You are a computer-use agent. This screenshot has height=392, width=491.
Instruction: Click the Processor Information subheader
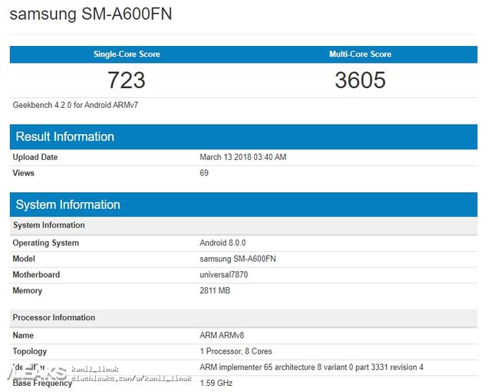pyautogui.click(x=244, y=318)
